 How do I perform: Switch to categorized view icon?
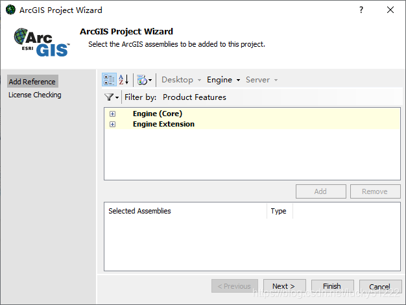click(x=109, y=80)
